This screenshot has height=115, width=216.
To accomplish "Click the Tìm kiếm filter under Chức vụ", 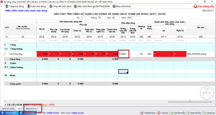I will click(x=77, y=40).
